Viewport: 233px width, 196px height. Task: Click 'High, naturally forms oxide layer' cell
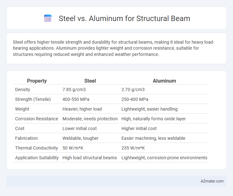pyautogui.click(x=154, y=119)
